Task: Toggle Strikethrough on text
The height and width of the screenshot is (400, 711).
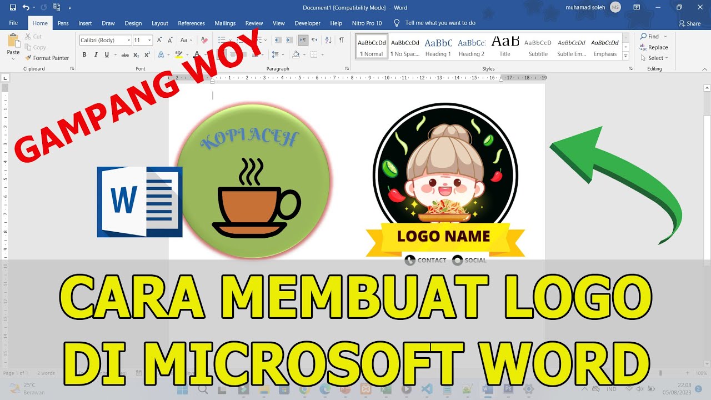Action: pos(125,54)
